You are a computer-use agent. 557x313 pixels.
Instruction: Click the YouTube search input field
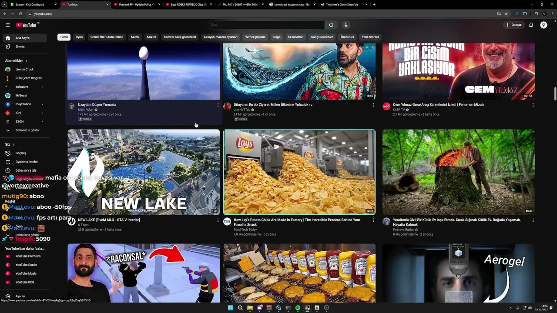coord(265,25)
